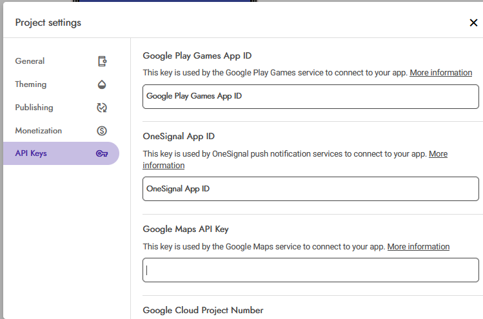Open More information for Google Play Games
Screen dimensions: 483x319
click(440, 73)
